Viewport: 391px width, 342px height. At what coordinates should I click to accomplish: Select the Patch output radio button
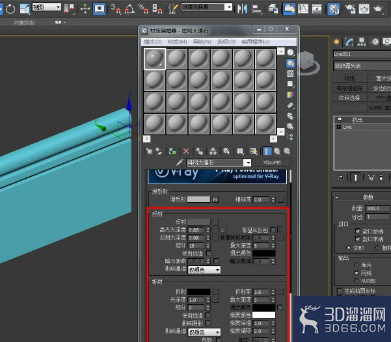pyautogui.click(x=356, y=265)
